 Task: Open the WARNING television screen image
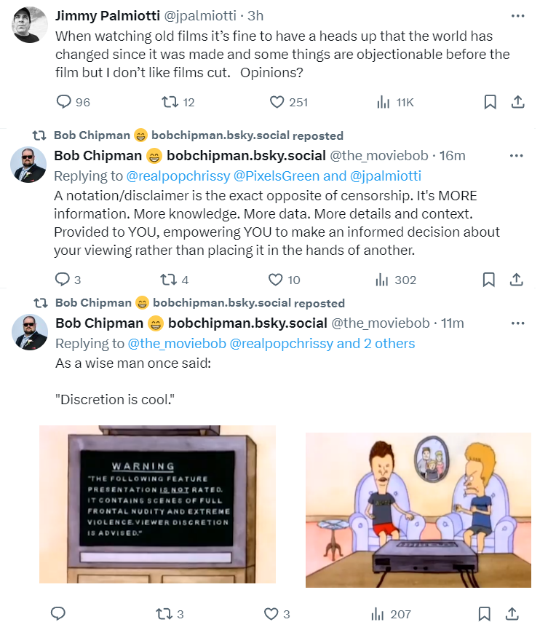[157, 504]
